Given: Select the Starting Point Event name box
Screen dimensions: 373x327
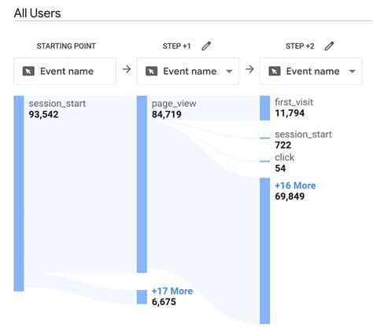Looking at the screenshot, I should pyautogui.click(x=65, y=72).
